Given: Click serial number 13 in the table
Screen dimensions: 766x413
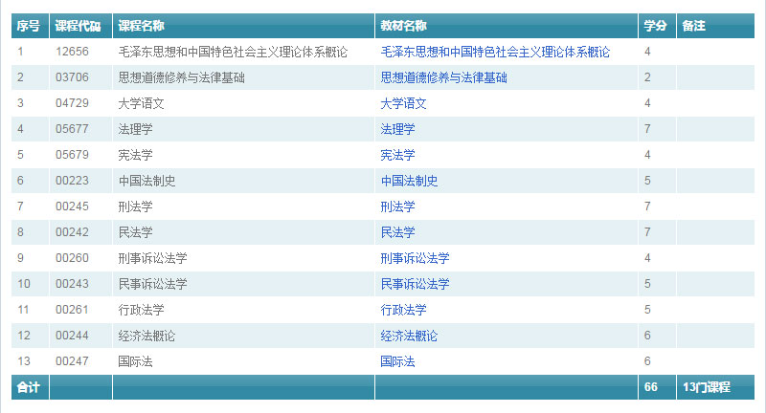Looking at the screenshot, I should (23, 361).
